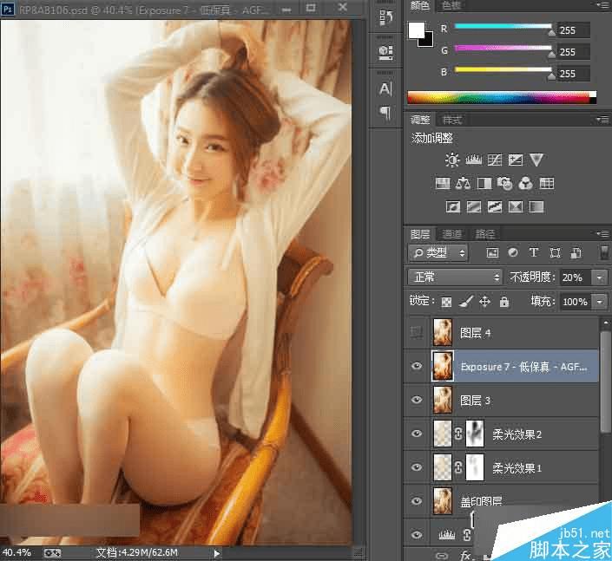
Task: Filter layers by shape layers
Action: [555, 253]
